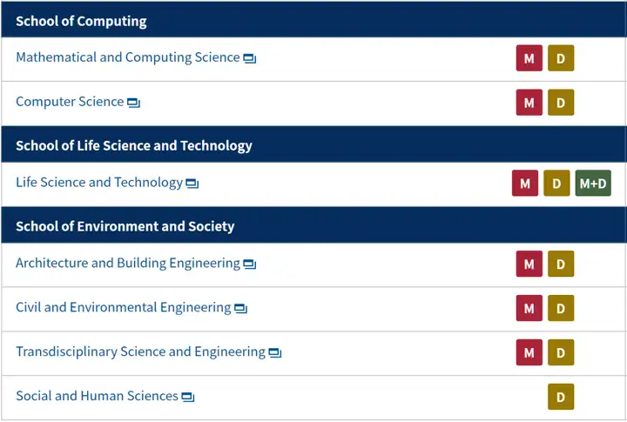Select the gold D badge for Transdisciplinary Science and Engineering

[561, 352]
